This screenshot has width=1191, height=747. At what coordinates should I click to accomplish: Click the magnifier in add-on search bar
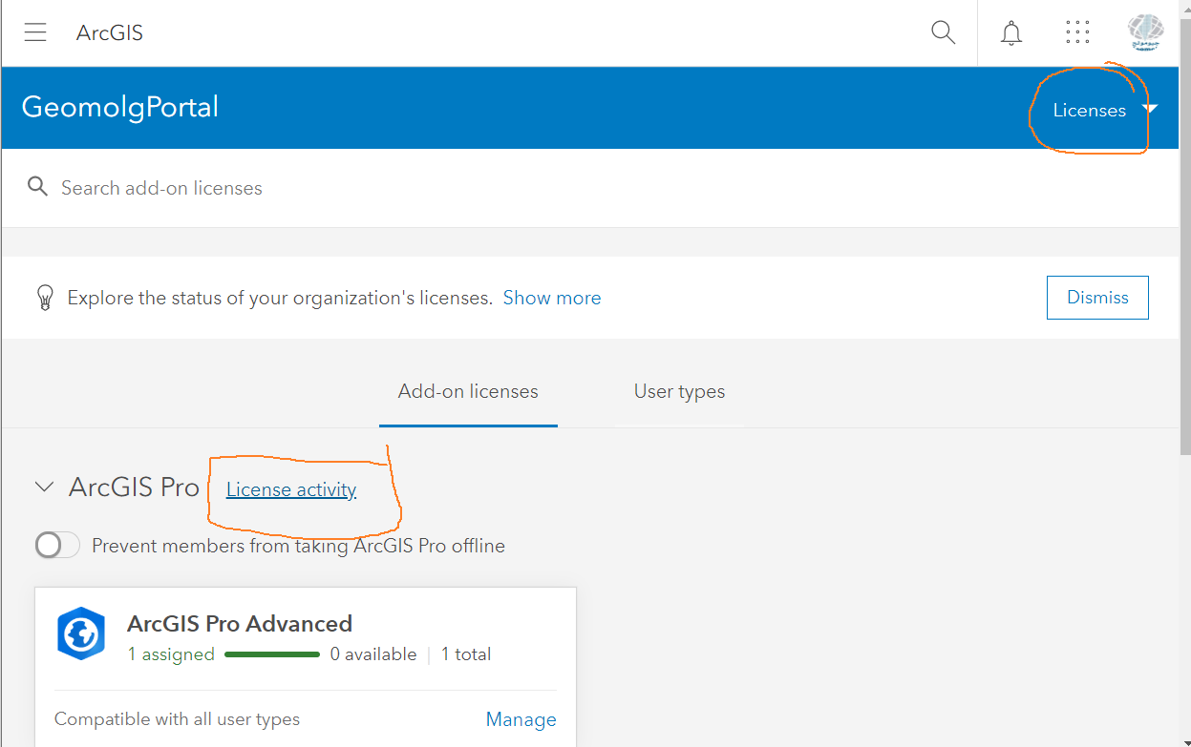pyautogui.click(x=37, y=187)
